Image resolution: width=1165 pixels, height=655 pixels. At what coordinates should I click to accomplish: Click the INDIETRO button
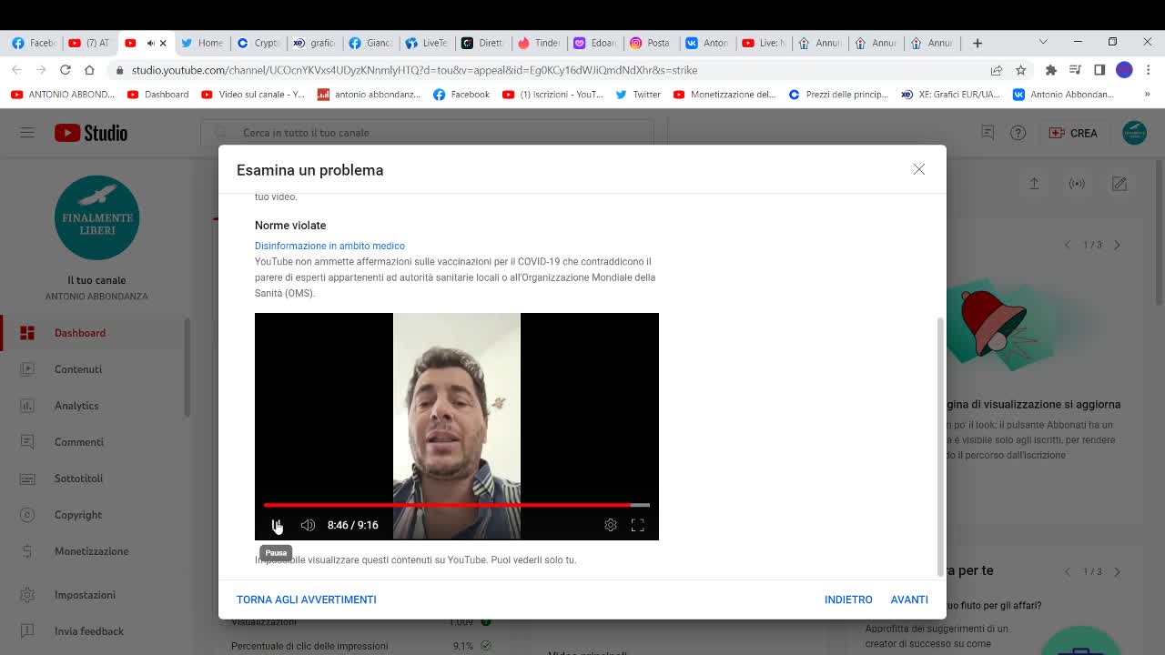(x=848, y=600)
